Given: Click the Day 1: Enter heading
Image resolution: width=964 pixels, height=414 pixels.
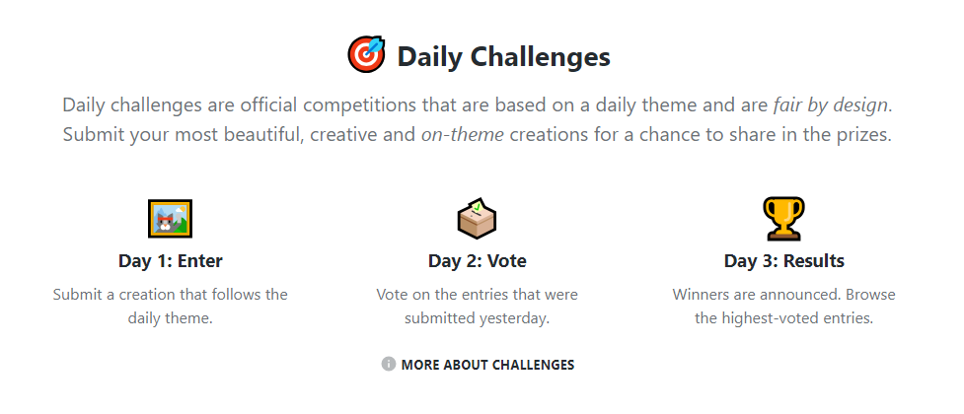Looking at the screenshot, I should click(171, 261).
